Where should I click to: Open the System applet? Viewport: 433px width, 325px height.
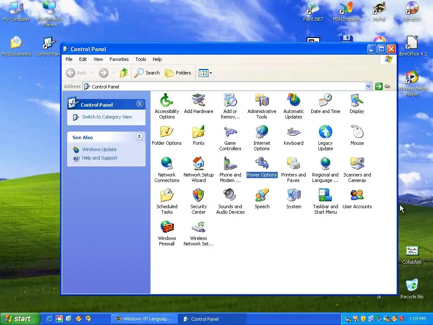pyautogui.click(x=293, y=199)
